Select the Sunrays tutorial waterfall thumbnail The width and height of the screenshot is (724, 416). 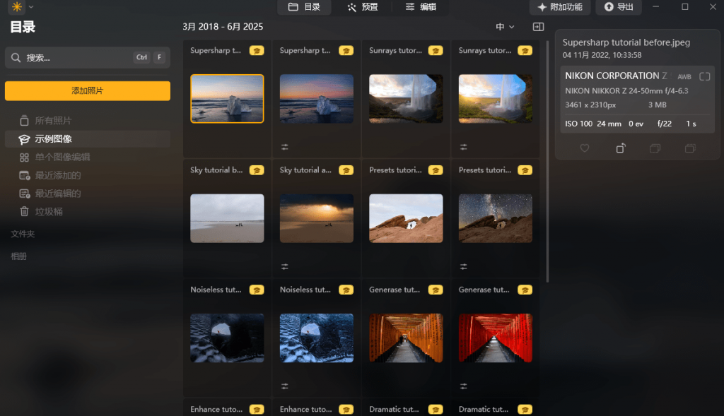pos(406,99)
